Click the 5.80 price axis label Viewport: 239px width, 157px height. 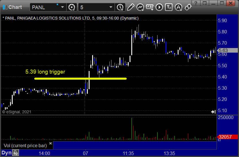click(x=222, y=32)
